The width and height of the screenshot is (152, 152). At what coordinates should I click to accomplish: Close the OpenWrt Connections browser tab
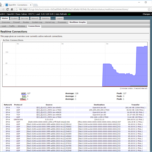click(x=30, y=4)
